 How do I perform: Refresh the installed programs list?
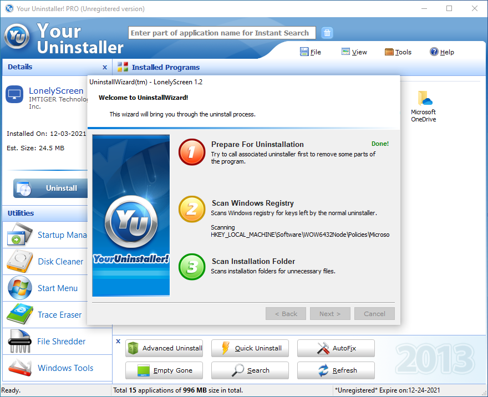tap(336, 370)
